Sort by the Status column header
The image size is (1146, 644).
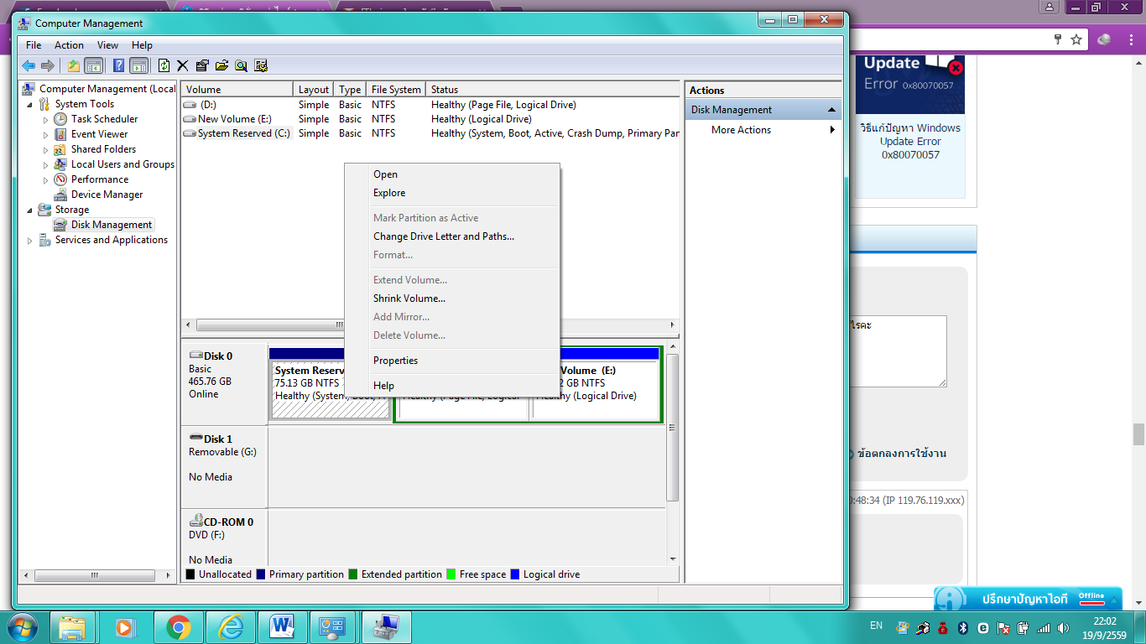552,90
